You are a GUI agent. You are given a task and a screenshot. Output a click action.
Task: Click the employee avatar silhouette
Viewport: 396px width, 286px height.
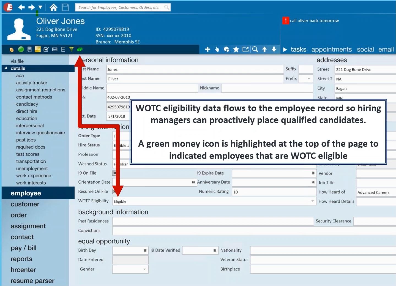coord(19,29)
